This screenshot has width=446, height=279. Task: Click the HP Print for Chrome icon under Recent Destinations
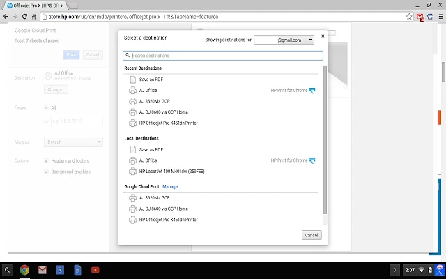click(x=313, y=90)
